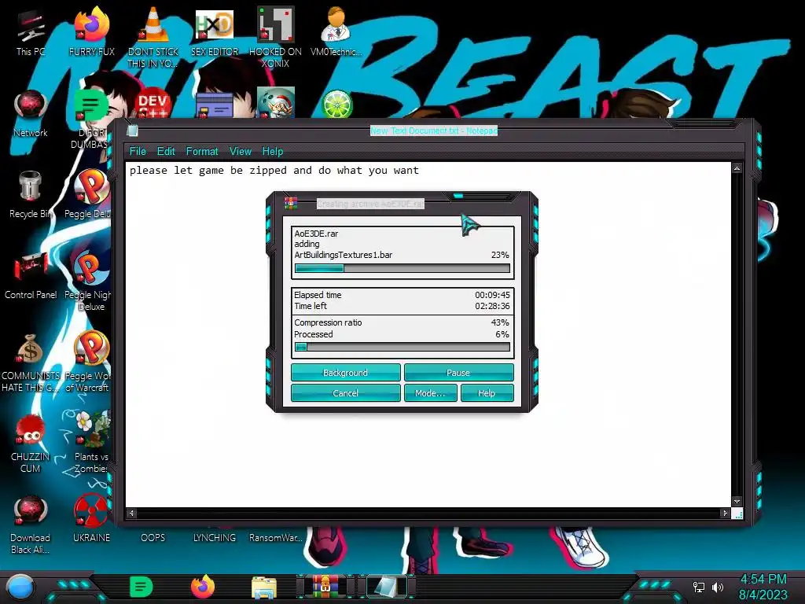Viewport: 805px width, 604px height.
Task: Open the red fuzzy Chuzzle desktop icon
Action: coord(31,443)
